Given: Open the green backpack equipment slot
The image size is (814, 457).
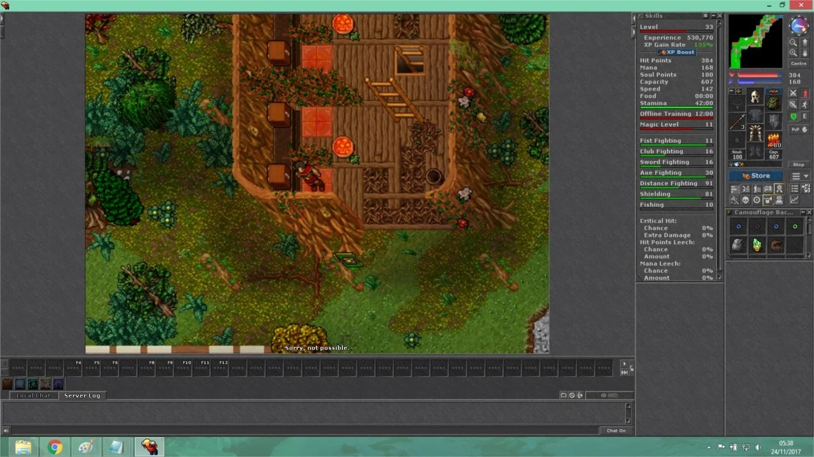Looking at the screenshot, I should pos(773,103).
